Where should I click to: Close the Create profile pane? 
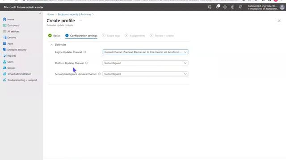[279, 21]
